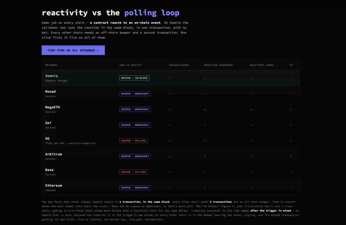Click the Native In-Block badge for Somnia
The height and width of the screenshot is (225, 346).
pyautogui.click(x=134, y=78)
